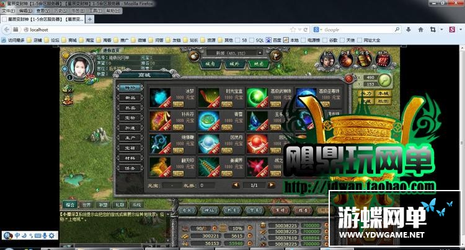Viewport: 465px width, 250px height.
Task: Open the dropdown arrow beside crop tool
Action: [441, 30]
